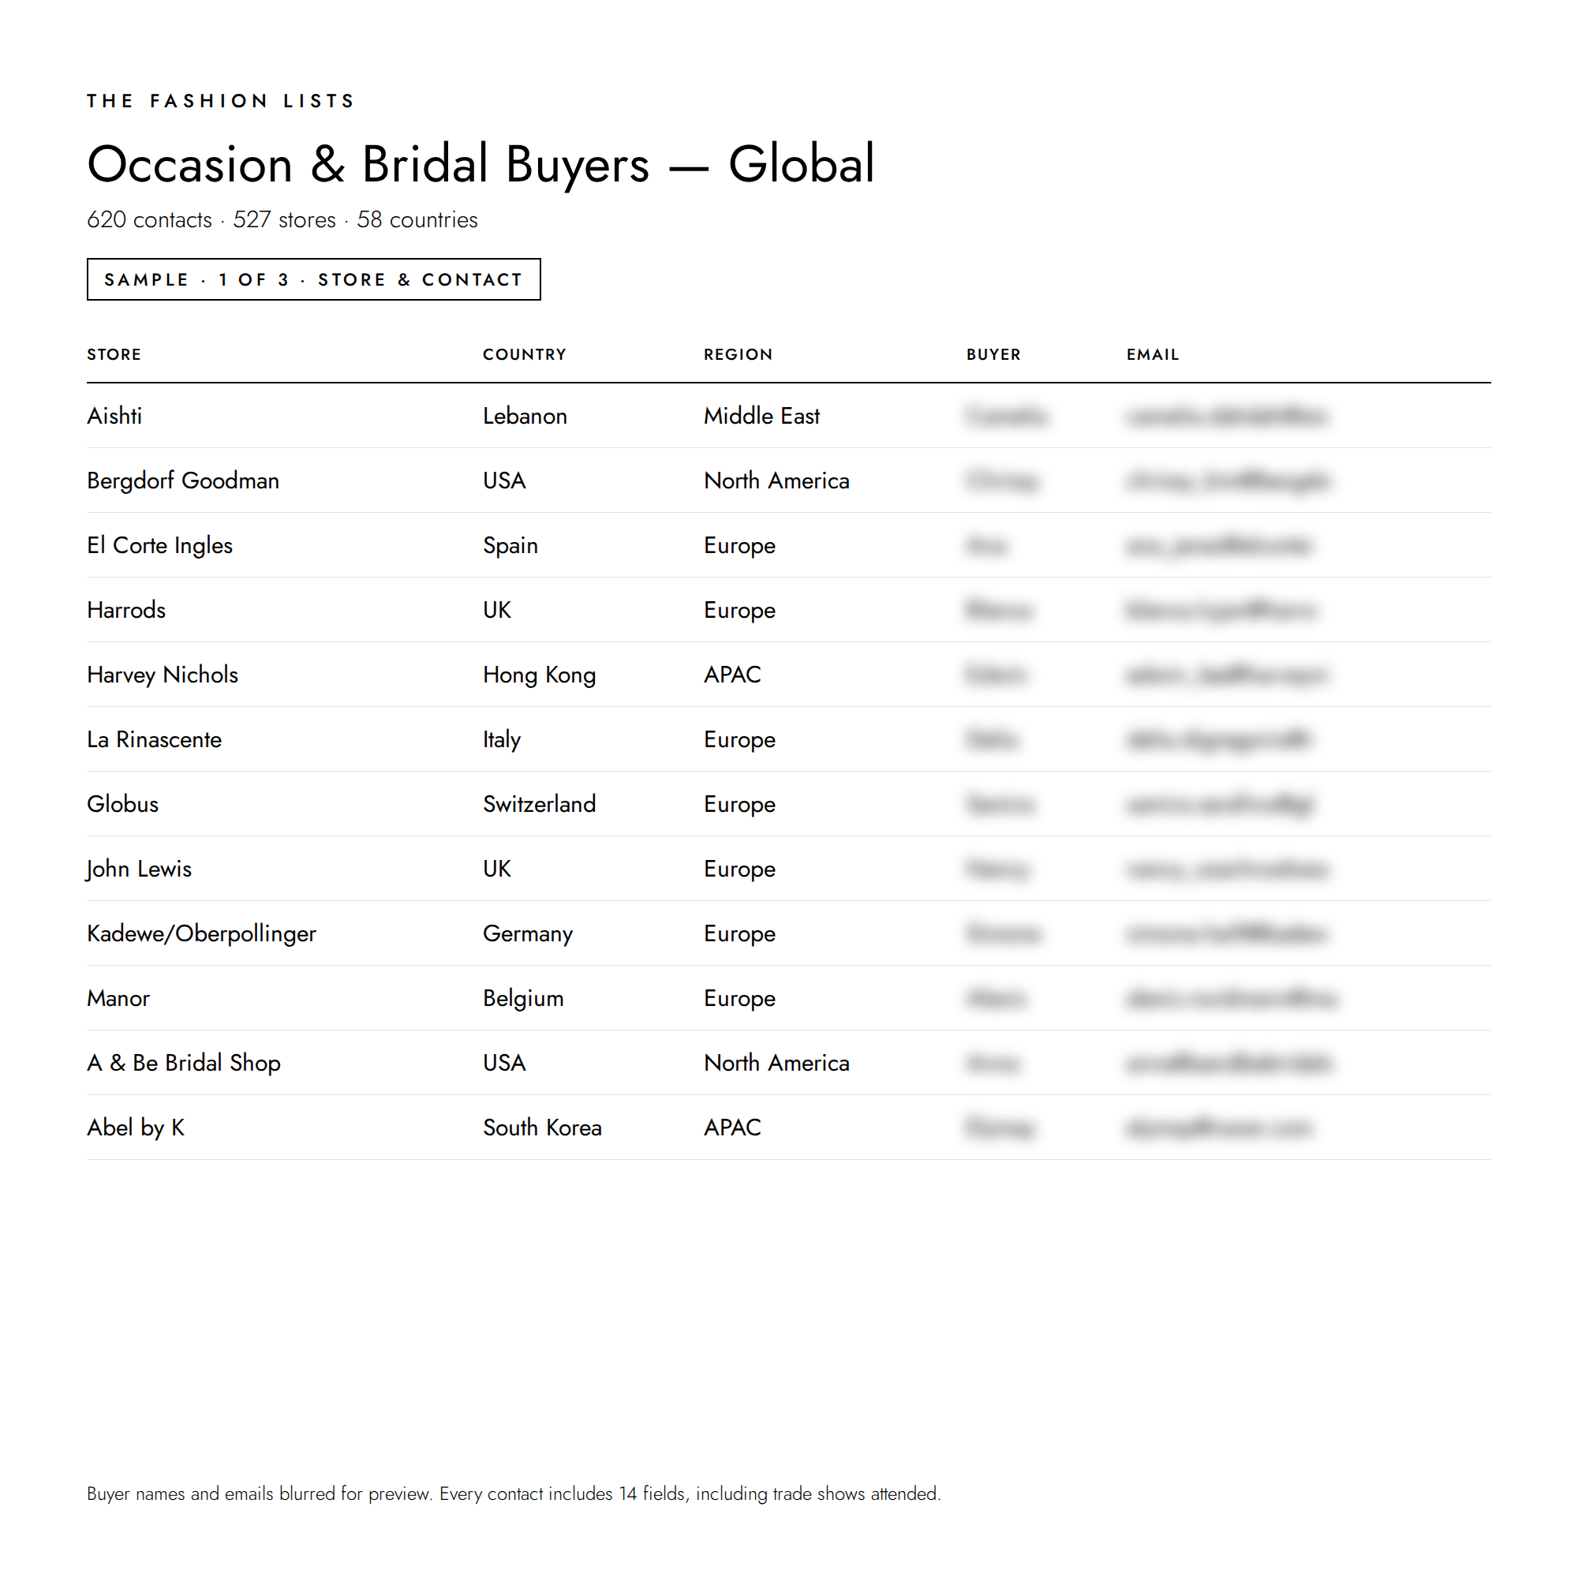This screenshot has width=1578, height=1578.
Task: Click the Spain country cell
Action: point(510,544)
